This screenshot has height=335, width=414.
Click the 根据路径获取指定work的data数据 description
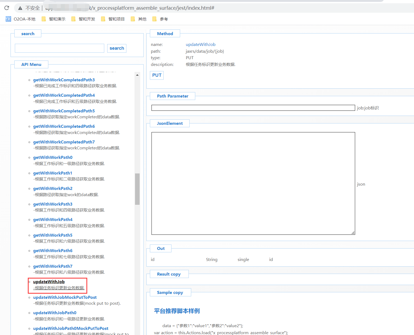66,195
